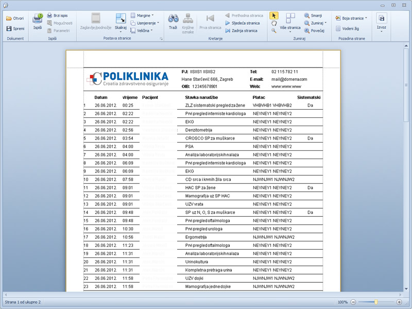Click the vertical scrollbar up arrow
The height and width of the screenshot is (309, 412).
pos(406,46)
